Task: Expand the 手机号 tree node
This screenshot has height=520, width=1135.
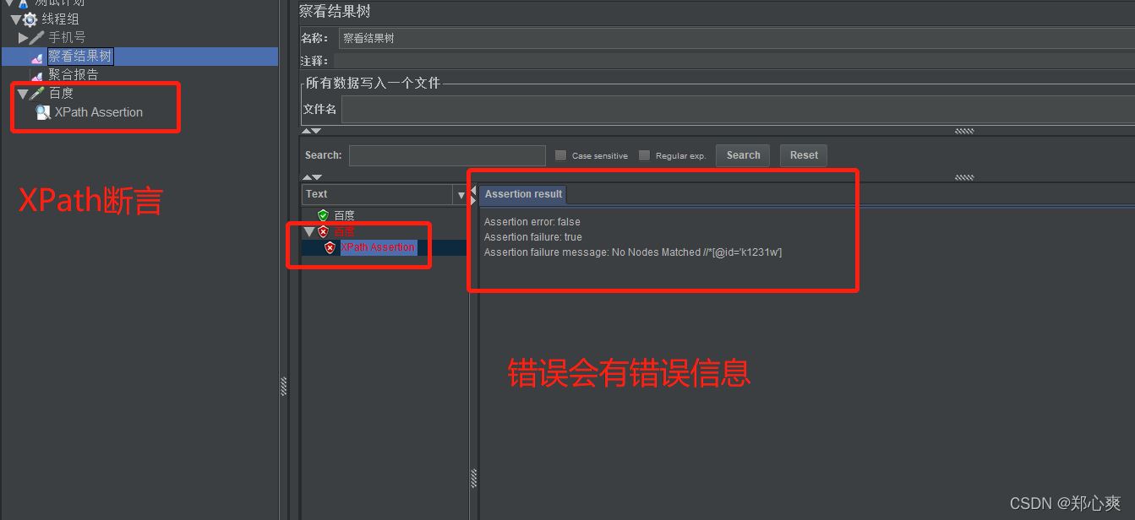Action: coord(24,38)
